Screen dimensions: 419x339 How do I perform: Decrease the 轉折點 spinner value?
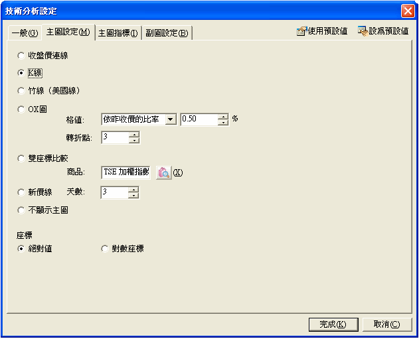[134, 140]
